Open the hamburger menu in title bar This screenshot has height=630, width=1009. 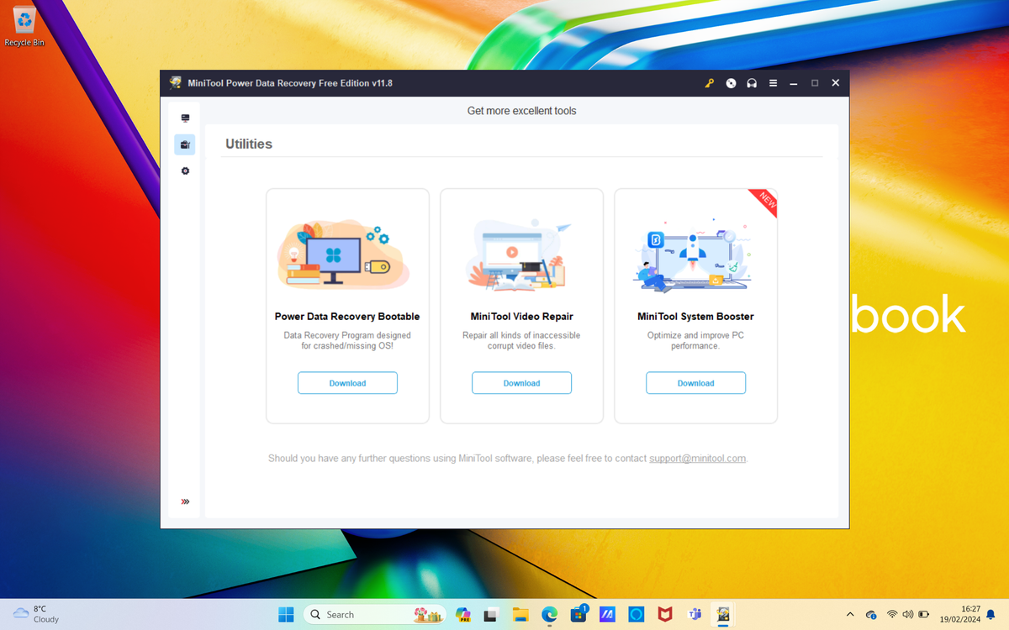[x=773, y=83]
